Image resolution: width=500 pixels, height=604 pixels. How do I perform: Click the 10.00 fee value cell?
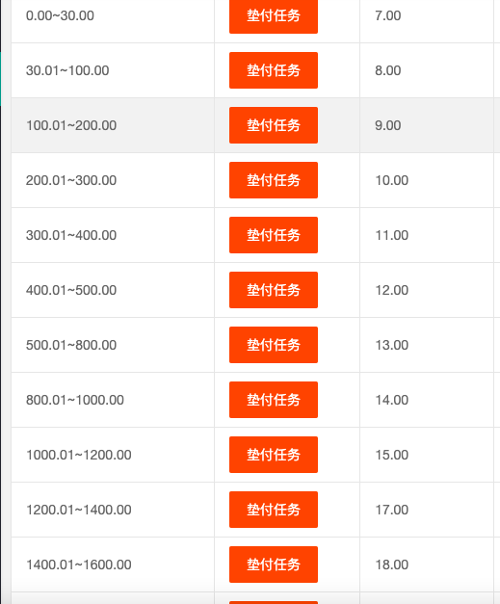click(x=427, y=180)
